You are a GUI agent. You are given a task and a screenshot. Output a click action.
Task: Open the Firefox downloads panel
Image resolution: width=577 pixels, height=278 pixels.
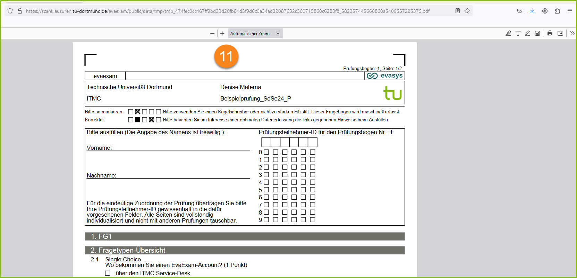click(532, 11)
